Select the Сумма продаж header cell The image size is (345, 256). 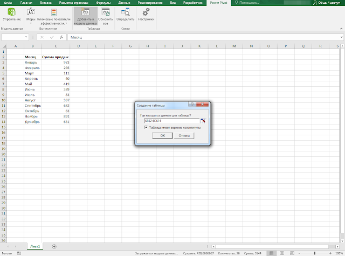click(x=56, y=57)
